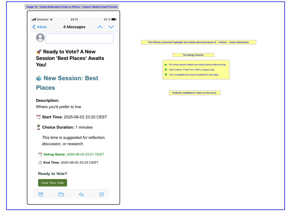Screen dimensions: 292x219
Task: Click the 'New Session: Best Places' heading
Action: 67,83
